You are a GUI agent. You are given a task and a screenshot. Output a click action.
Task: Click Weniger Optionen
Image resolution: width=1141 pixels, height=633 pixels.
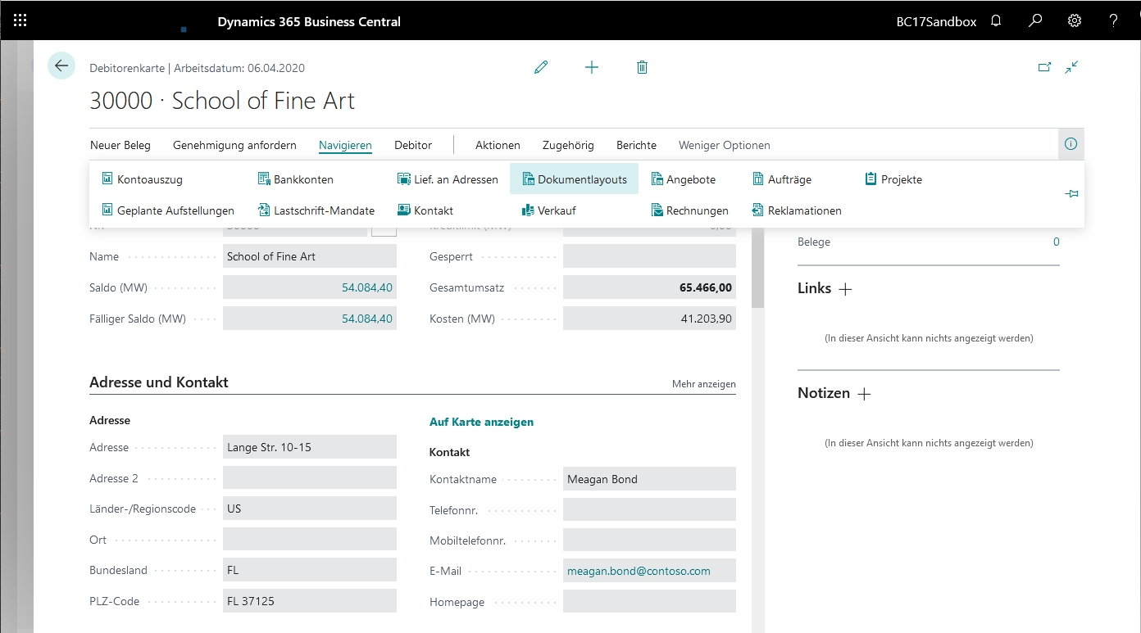coord(725,145)
